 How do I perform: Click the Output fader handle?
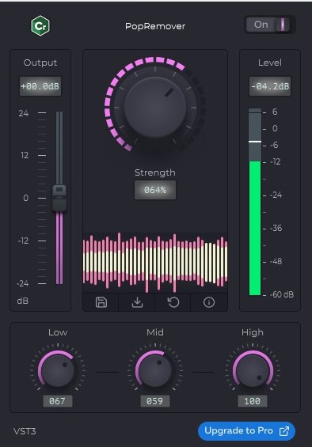point(59,198)
